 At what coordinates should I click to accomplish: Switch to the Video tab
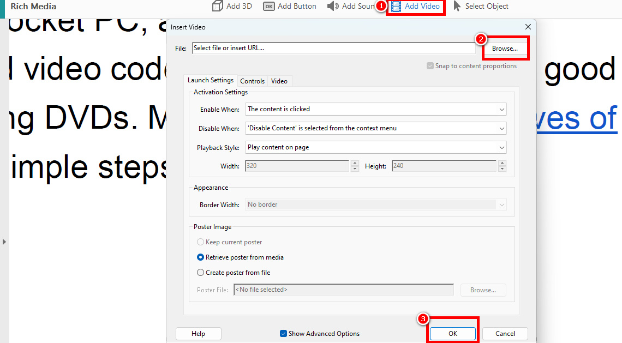point(279,81)
